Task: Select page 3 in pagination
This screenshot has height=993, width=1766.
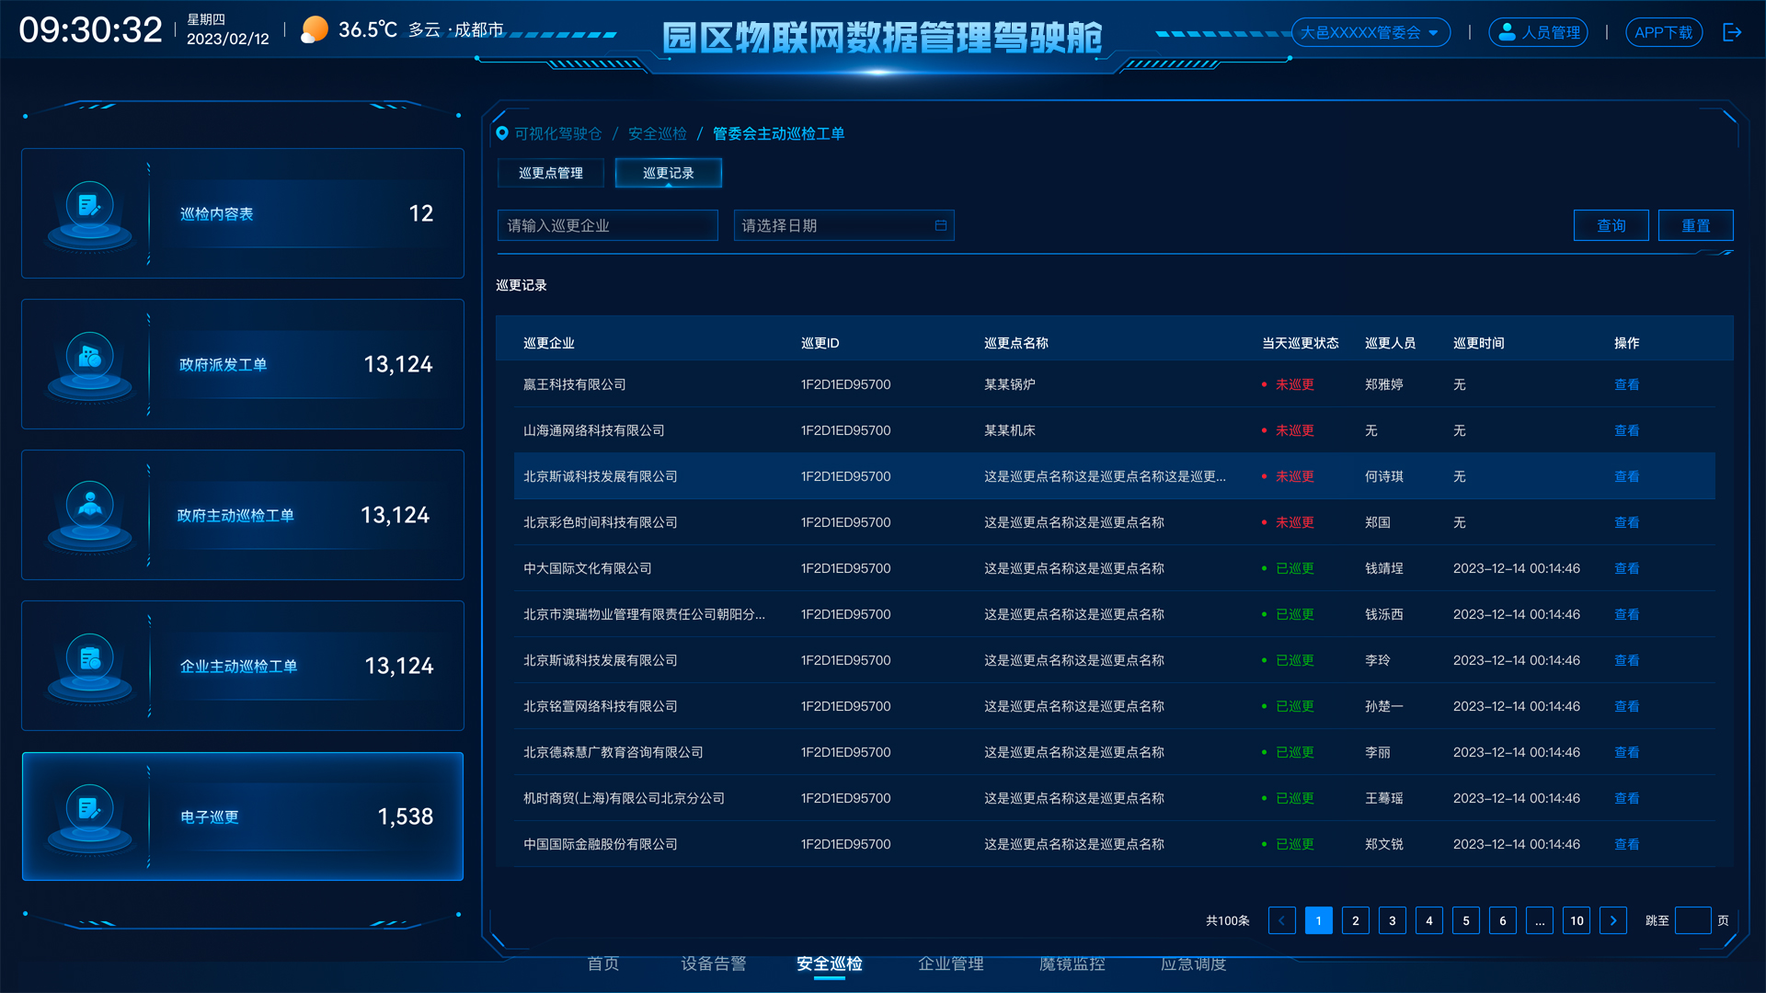Action: [1392, 920]
